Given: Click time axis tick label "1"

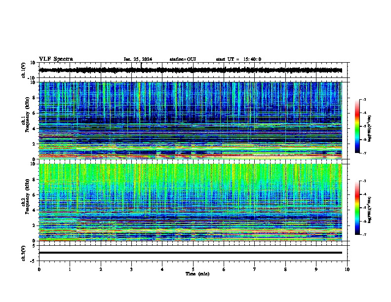Looking at the screenshot, I should pyautogui.click(x=70, y=269).
